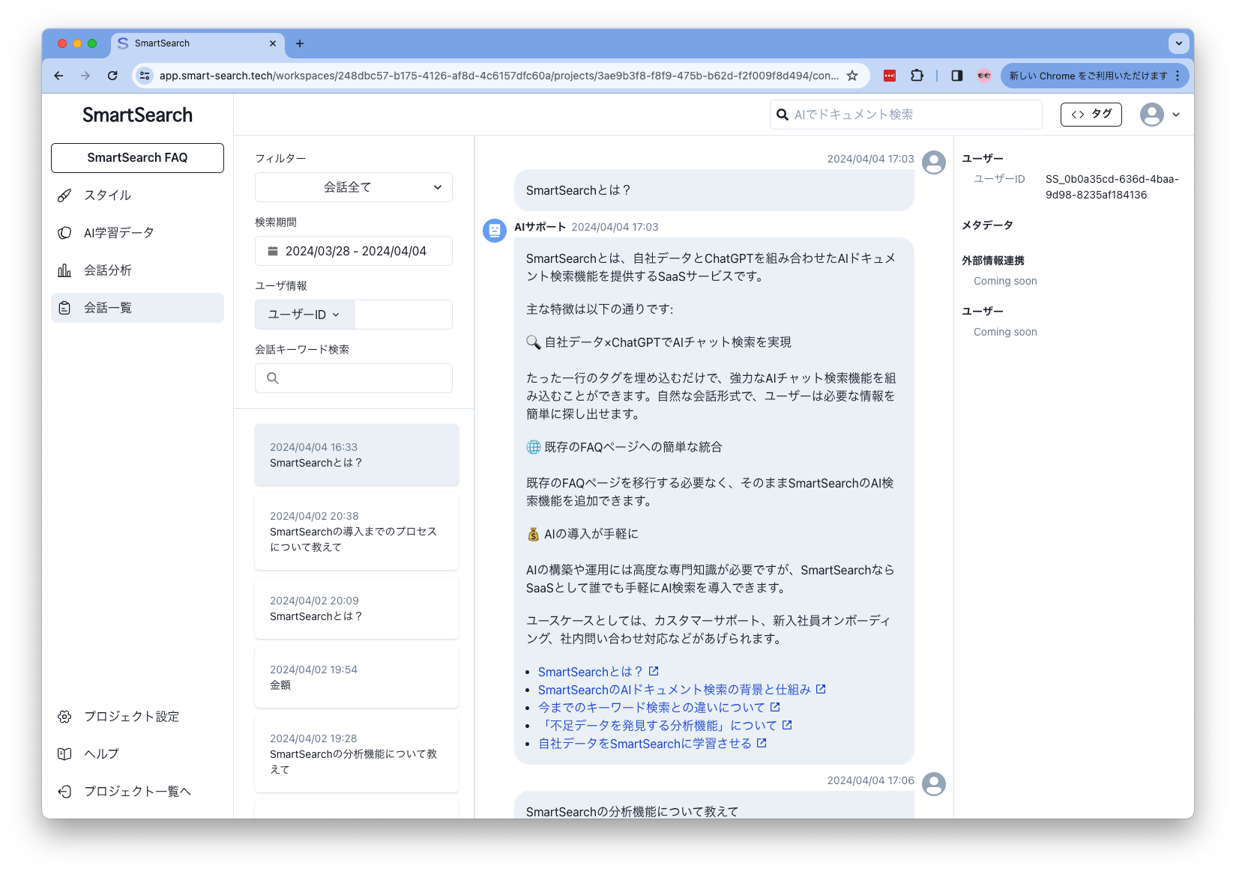This screenshot has height=874, width=1236.
Task: Select conversation dated 2024/04/02 20:09
Action: click(357, 608)
